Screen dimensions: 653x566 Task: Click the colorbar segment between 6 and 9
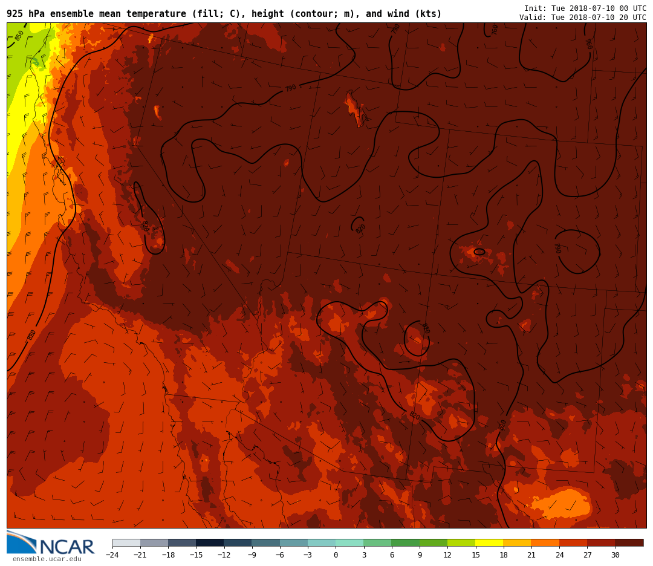coord(406,542)
